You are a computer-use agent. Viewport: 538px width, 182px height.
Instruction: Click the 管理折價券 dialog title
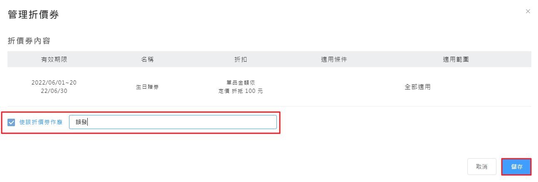pos(34,15)
